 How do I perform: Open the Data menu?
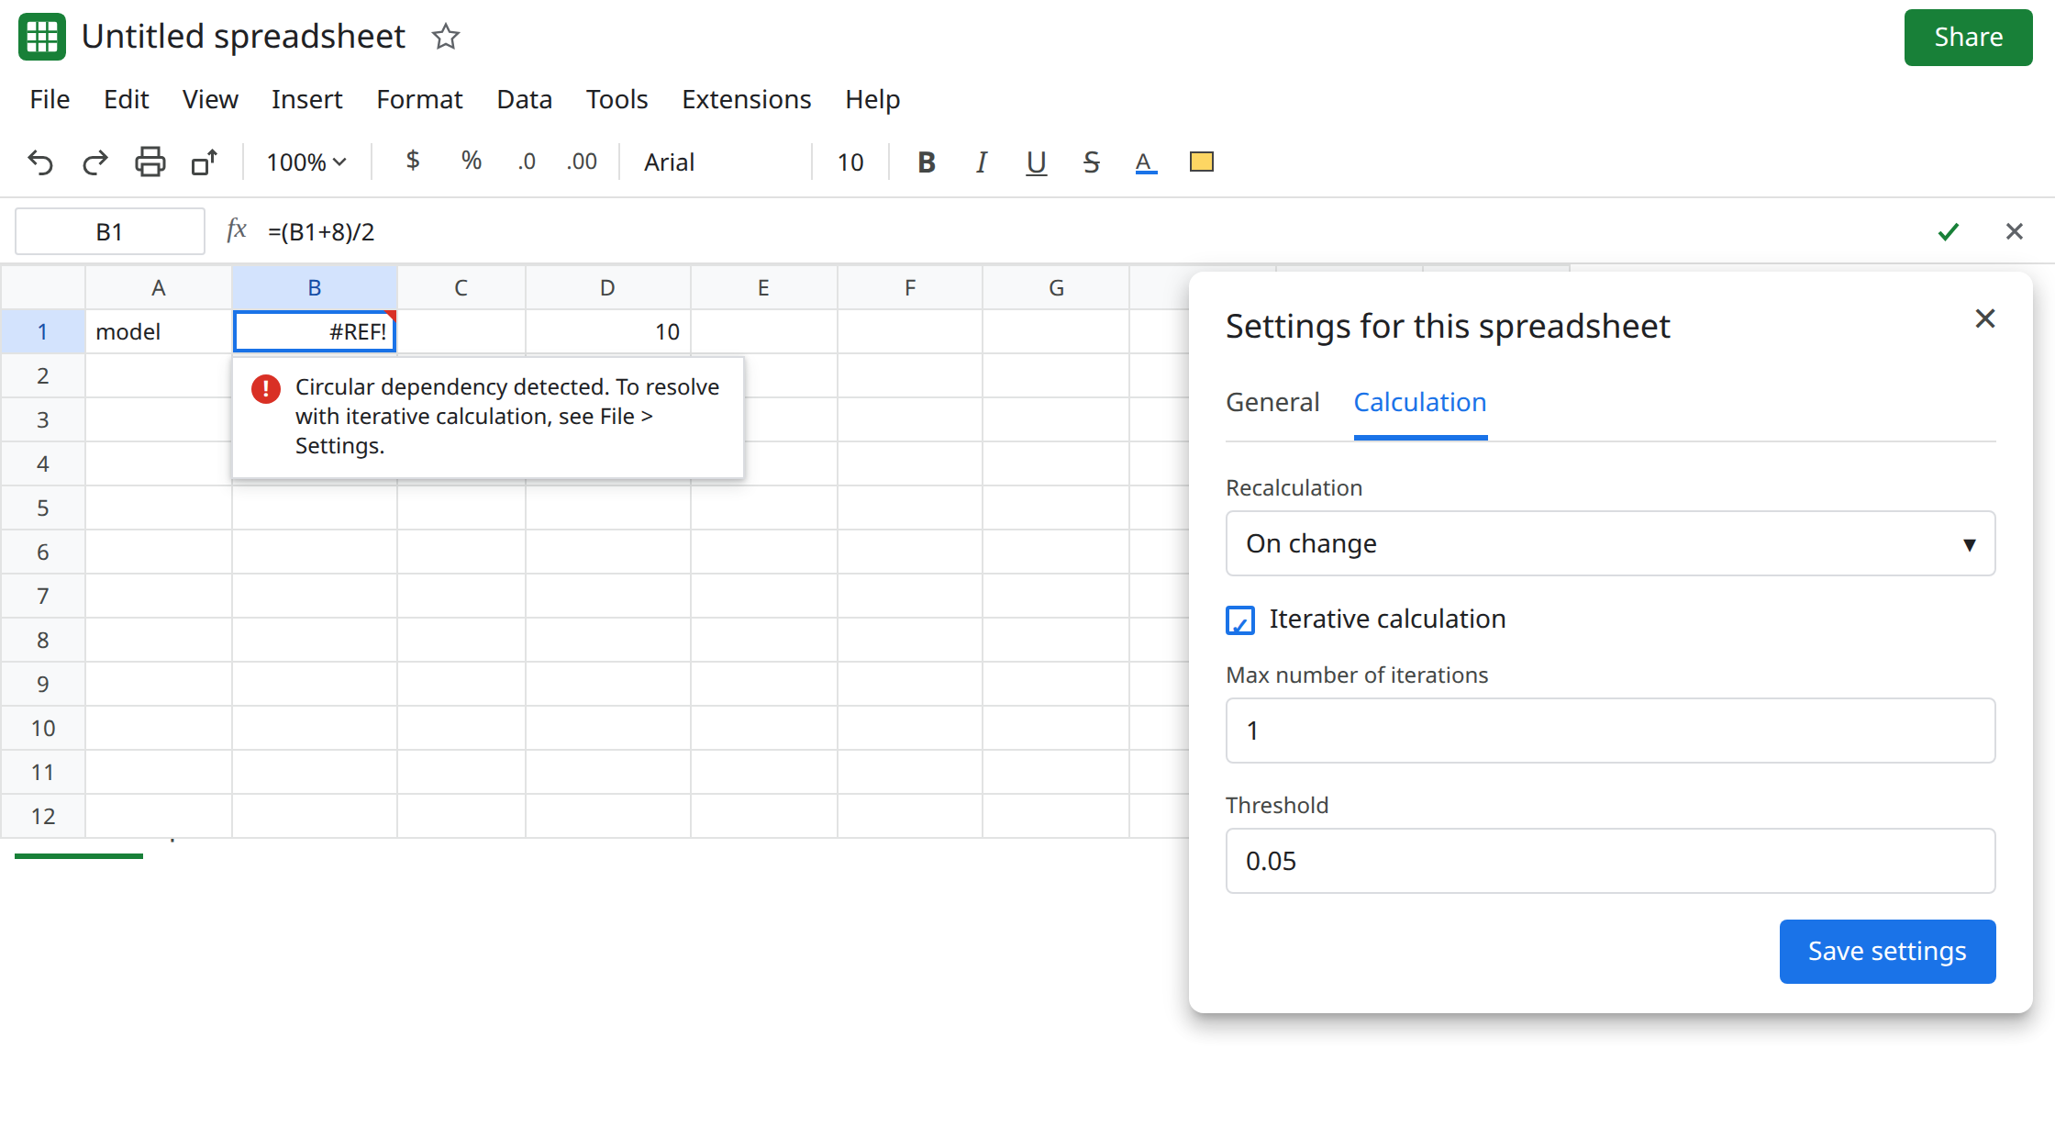[525, 99]
